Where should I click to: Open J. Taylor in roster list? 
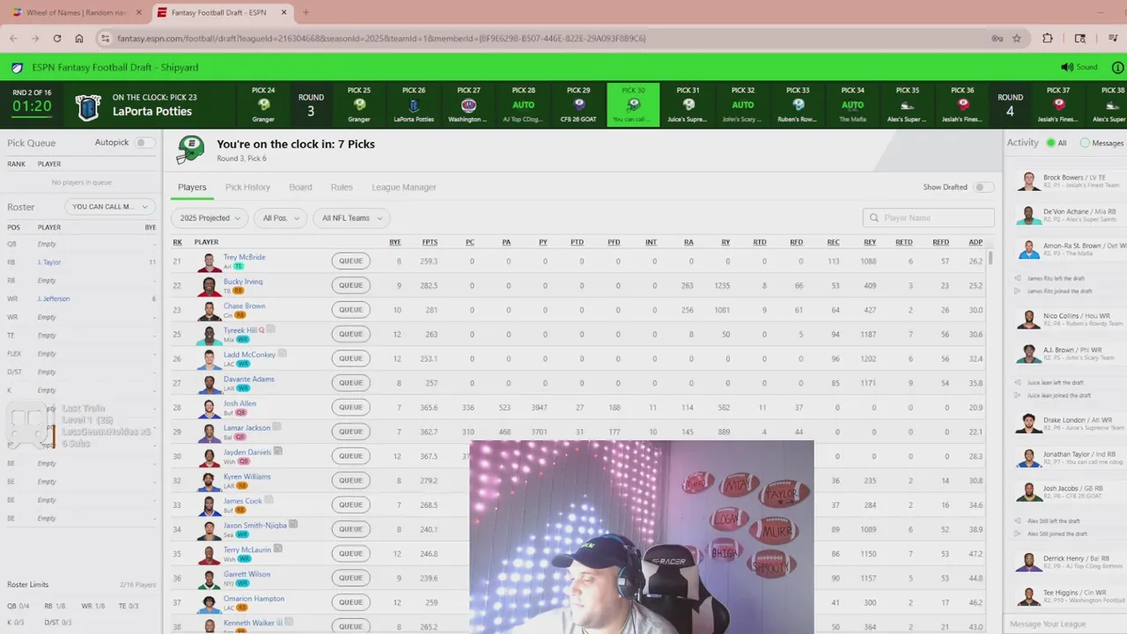(x=49, y=262)
